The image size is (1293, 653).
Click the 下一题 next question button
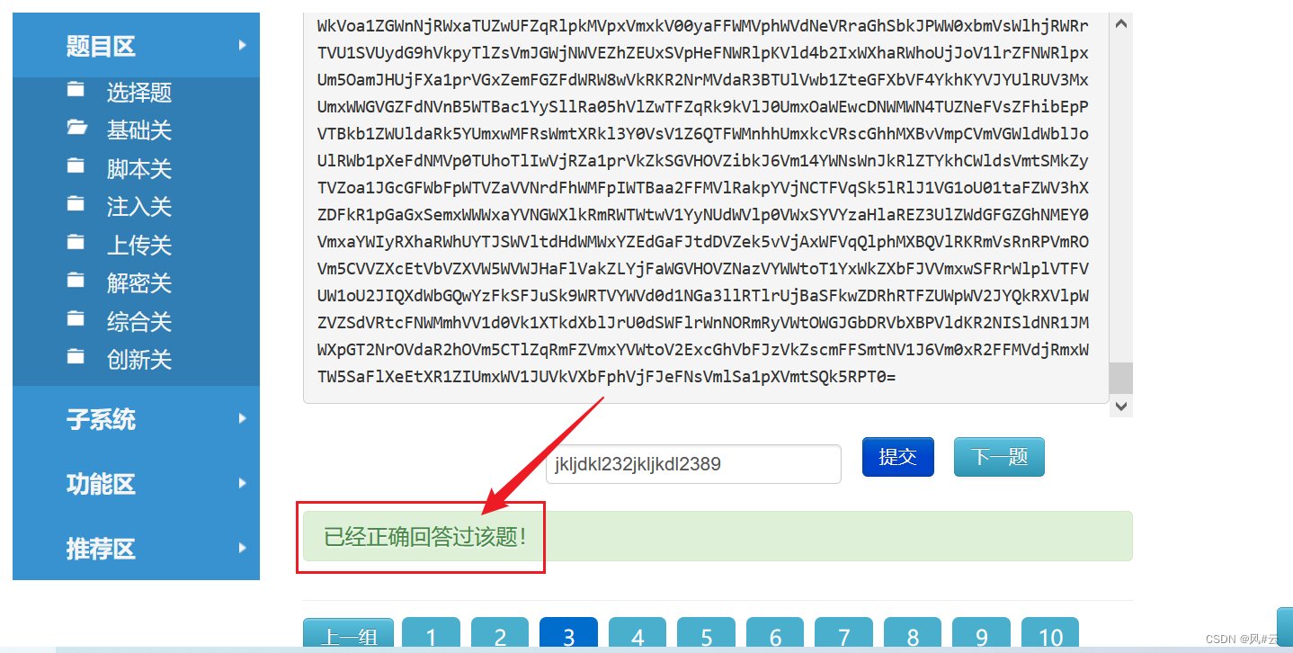point(999,457)
